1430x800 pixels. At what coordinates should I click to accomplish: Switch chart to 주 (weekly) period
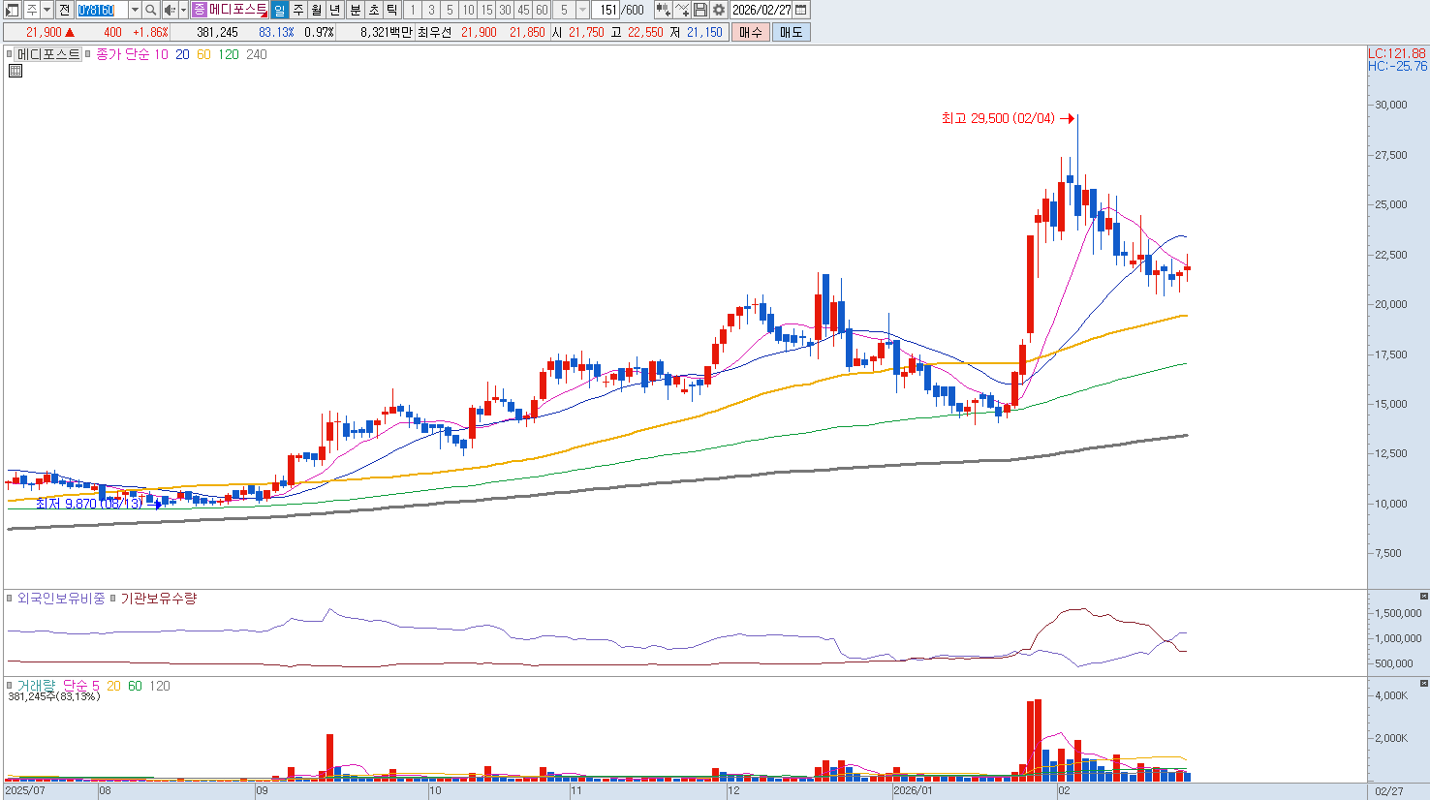pos(297,10)
